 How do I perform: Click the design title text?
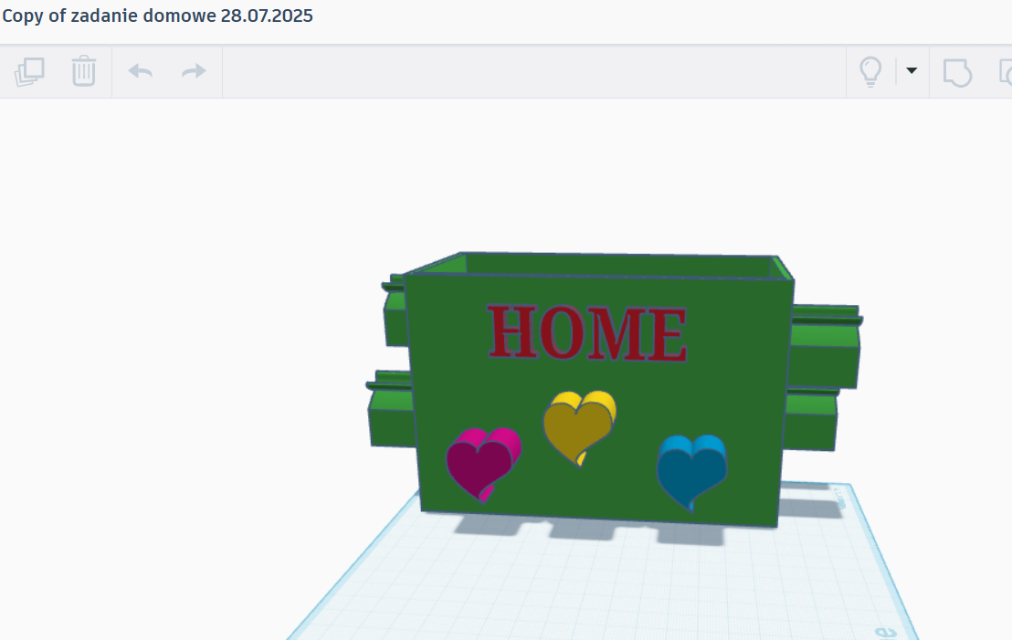click(x=157, y=16)
